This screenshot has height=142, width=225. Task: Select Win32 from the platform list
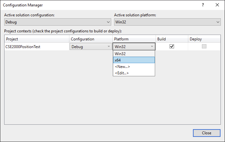click(x=134, y=54)
